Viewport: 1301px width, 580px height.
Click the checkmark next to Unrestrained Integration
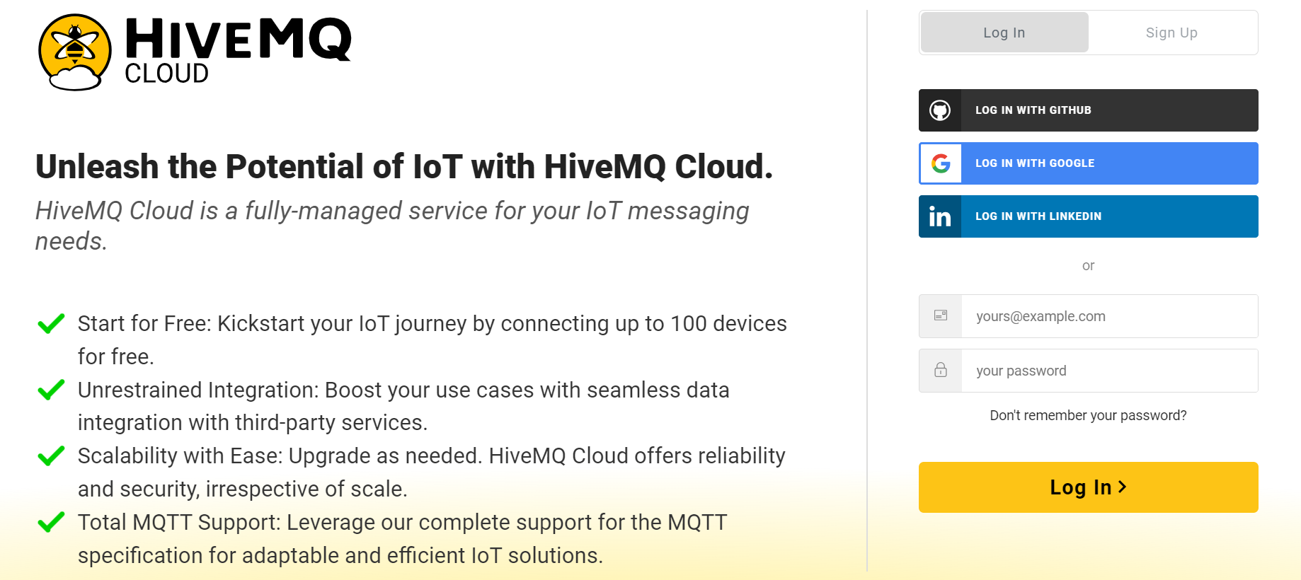[x=50, y=390]
